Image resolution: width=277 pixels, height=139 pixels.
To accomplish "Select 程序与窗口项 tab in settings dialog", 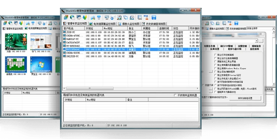I will [234, 49].
